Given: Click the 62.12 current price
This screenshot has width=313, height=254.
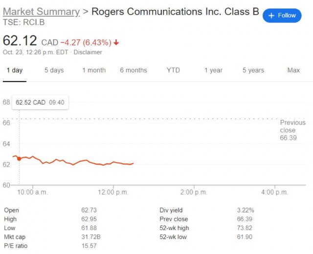Looking at the screenshot, I should (21, 41).
